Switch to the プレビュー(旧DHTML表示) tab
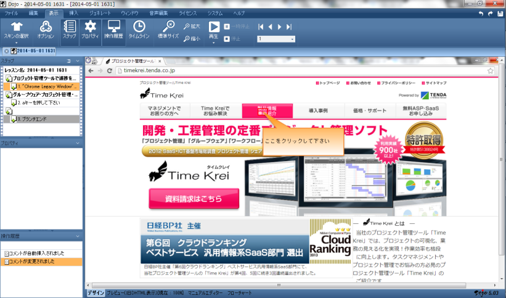506x298 pixels. click(145, 293)
